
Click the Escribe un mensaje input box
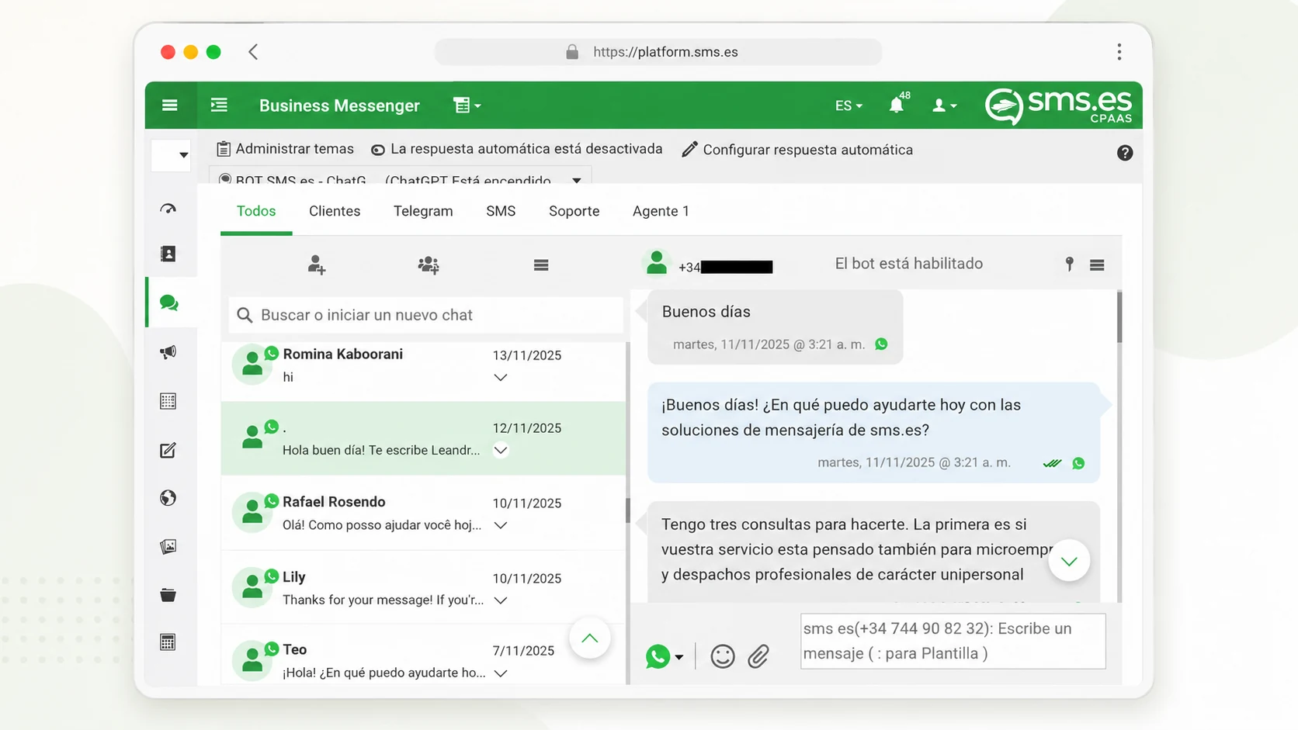pos(953,641)
